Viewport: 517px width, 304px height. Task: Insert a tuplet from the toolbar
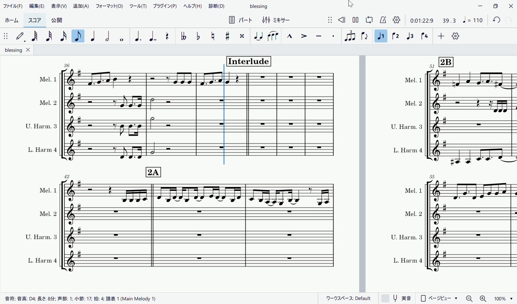(x=349, y=36)
